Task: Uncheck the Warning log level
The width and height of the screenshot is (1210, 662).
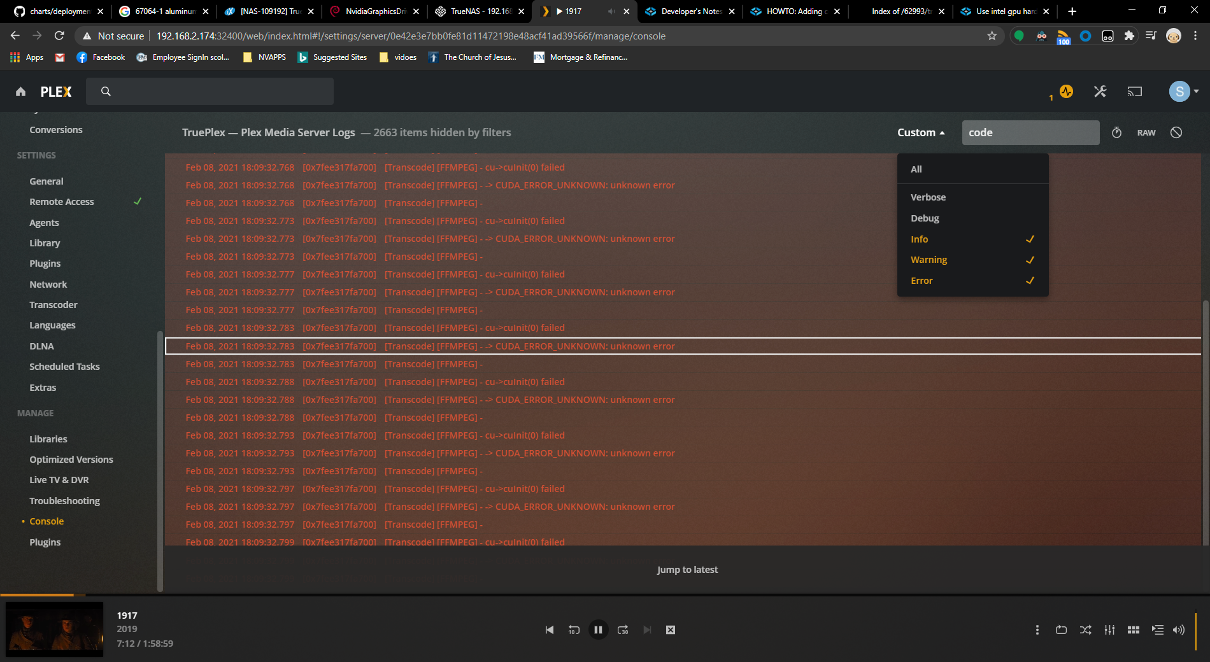Action: (972, 260)
